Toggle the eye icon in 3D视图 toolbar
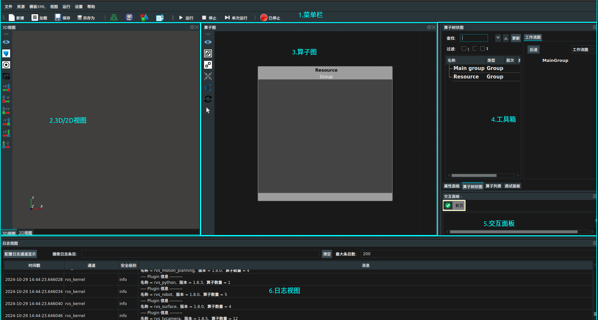The height and width of the screenshot is (320, 598). coord(6,42)
